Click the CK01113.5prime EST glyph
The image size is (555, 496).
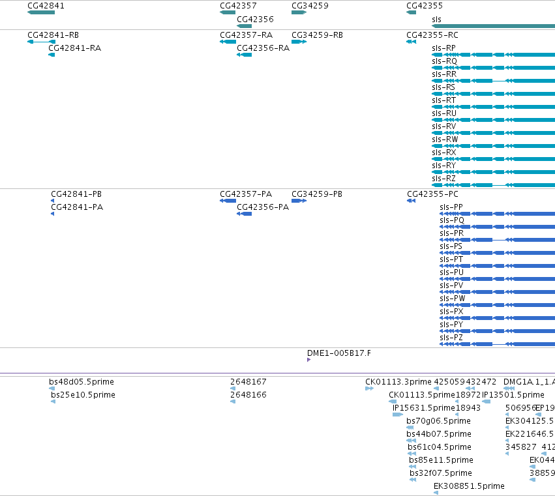coord(393,402)
